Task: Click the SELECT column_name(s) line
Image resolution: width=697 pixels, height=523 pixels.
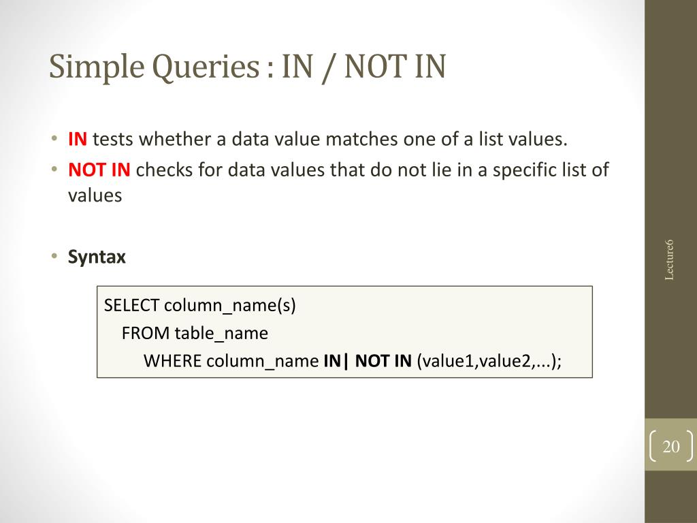Action: pos(199,306)
